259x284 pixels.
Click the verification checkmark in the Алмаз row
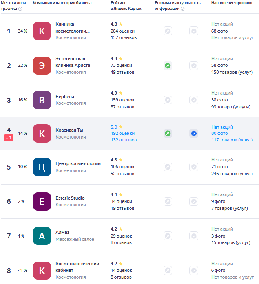pyautogui.click(x=194, y=236)
